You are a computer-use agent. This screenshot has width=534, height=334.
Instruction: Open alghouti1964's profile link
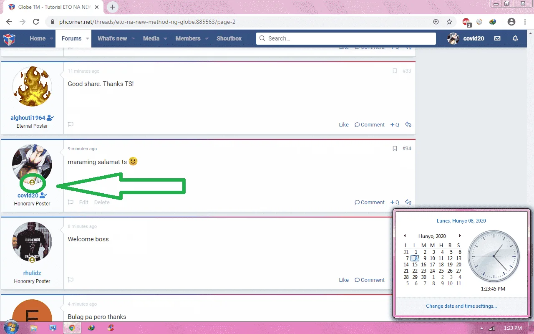click(x=28, y=118)
